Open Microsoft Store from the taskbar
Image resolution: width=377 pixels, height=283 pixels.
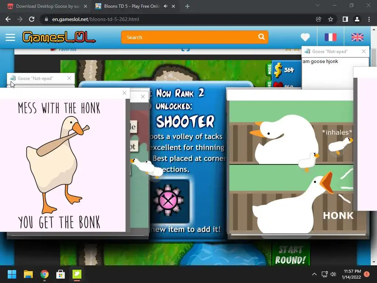coord(61,274)
